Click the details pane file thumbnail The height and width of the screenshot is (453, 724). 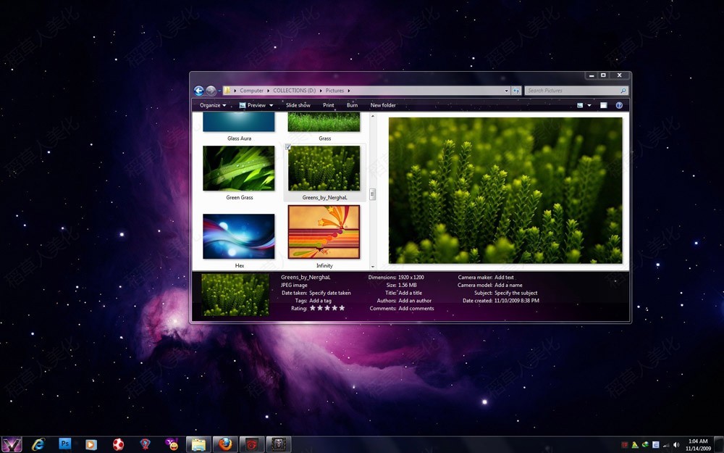pyautogui.click(x=235, y=295)
